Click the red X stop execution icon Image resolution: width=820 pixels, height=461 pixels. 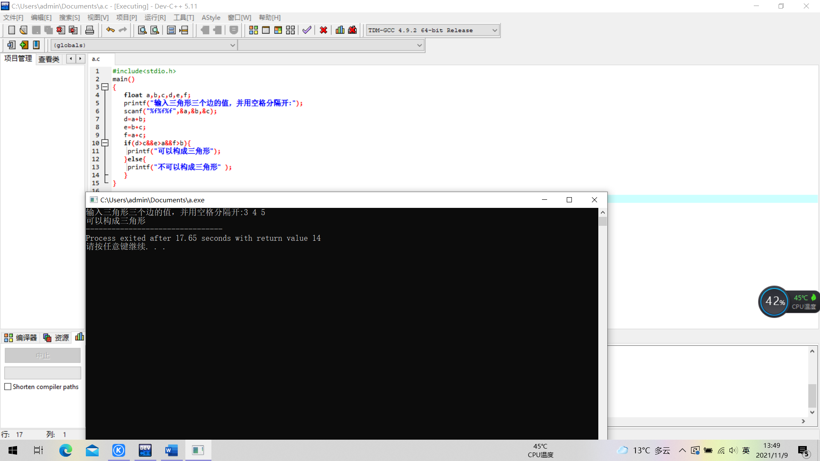pyautogui.click(x=323, y=30)
